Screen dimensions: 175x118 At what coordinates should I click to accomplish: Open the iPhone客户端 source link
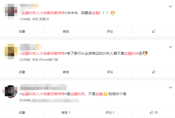click(x=49, y=60)
